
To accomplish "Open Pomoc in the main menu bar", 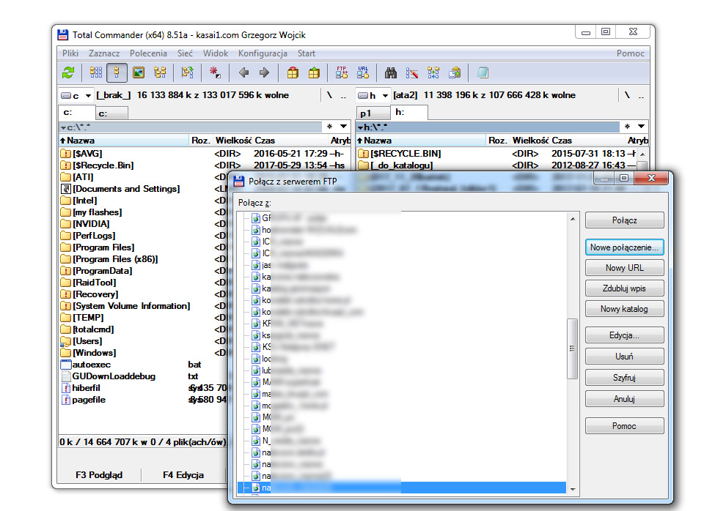I will point(631,53).
